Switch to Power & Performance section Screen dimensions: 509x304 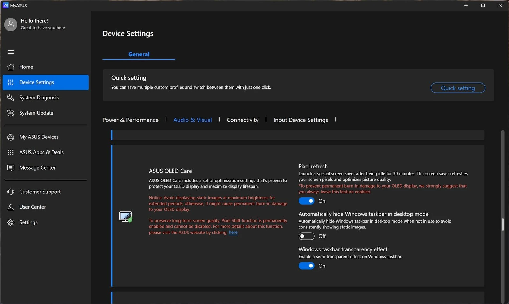pos(130,120)
